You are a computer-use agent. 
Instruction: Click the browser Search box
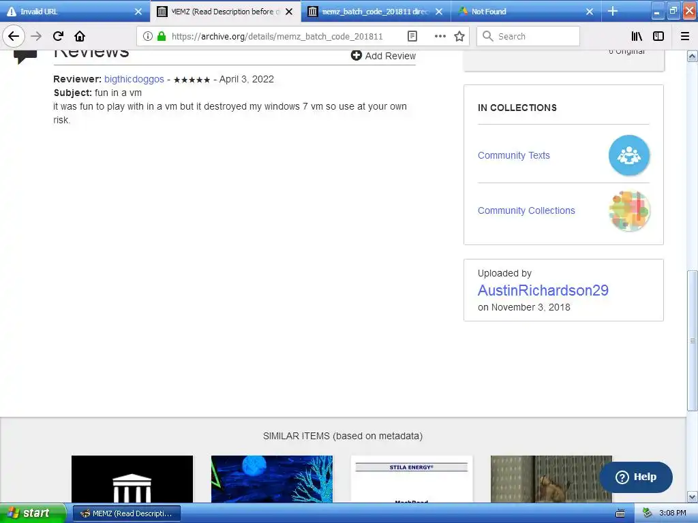528,36
